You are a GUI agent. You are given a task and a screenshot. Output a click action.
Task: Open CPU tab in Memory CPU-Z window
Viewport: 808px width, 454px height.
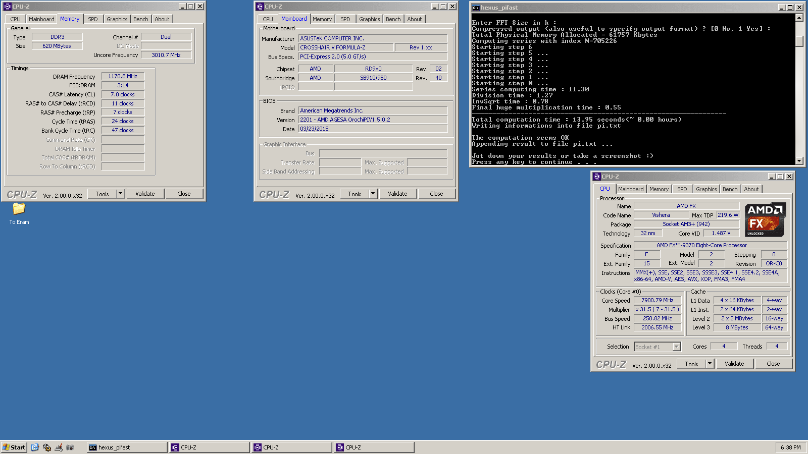pos(16,19)
